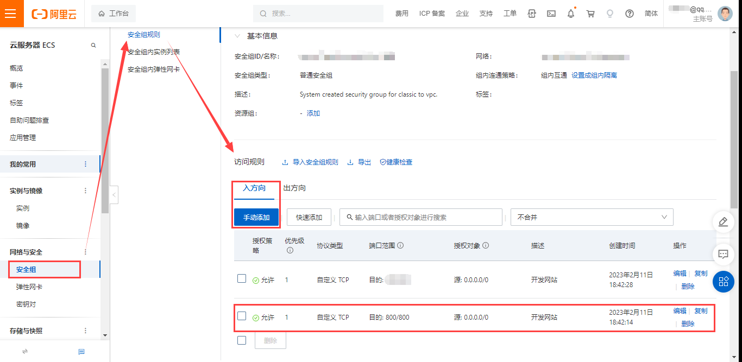The width and height of the screenshot is (742, 362).
Task: Click the port or authorization object search field
Action: pyautogui.click(x=421, y=217)
